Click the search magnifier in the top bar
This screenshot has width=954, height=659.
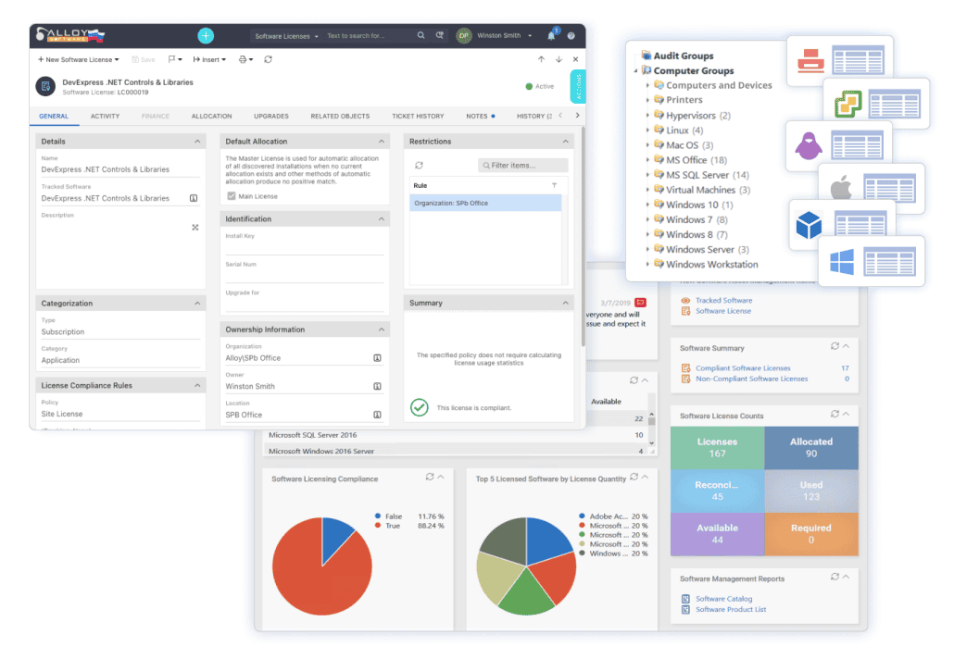[421, 35]
